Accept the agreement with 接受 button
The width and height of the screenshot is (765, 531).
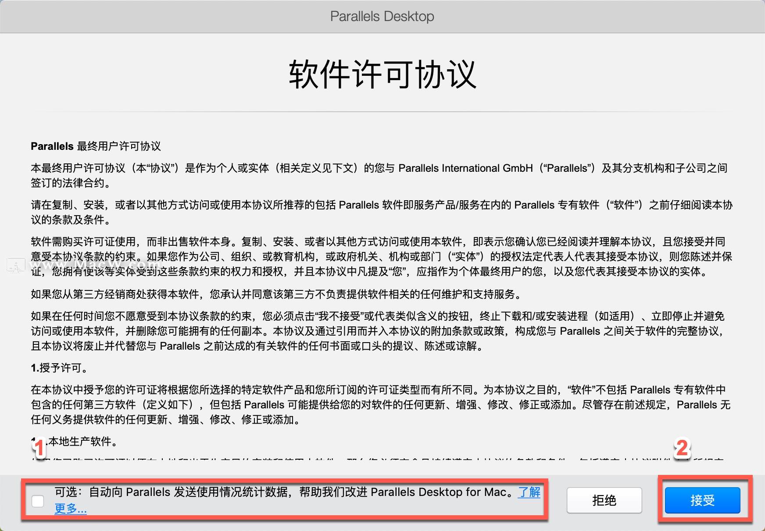702,500
